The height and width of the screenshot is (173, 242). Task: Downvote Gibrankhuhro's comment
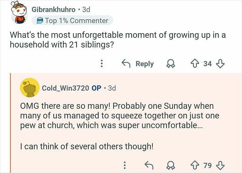tap(220, 64)
